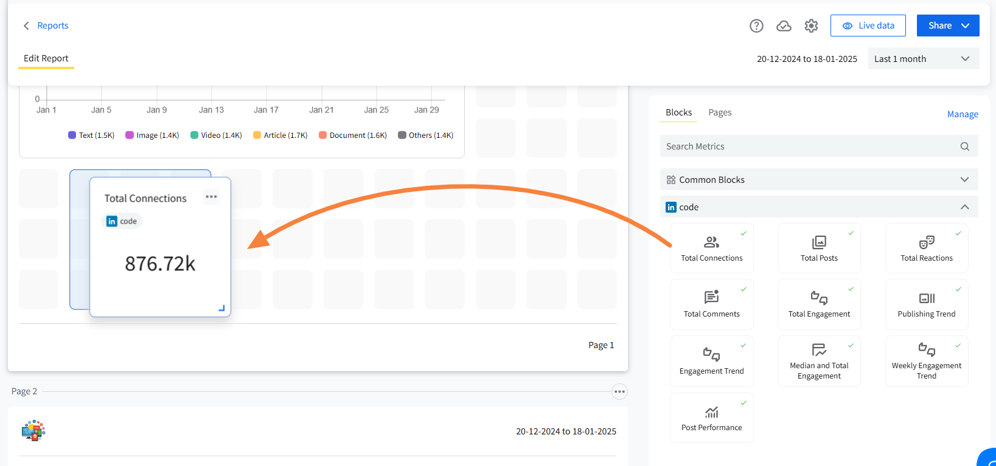Go back to Reports

(x=46, y=26)
